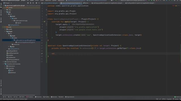181x101 pixels.
Task: Go to previous highlighted error arrow
Action: [179, 6]
